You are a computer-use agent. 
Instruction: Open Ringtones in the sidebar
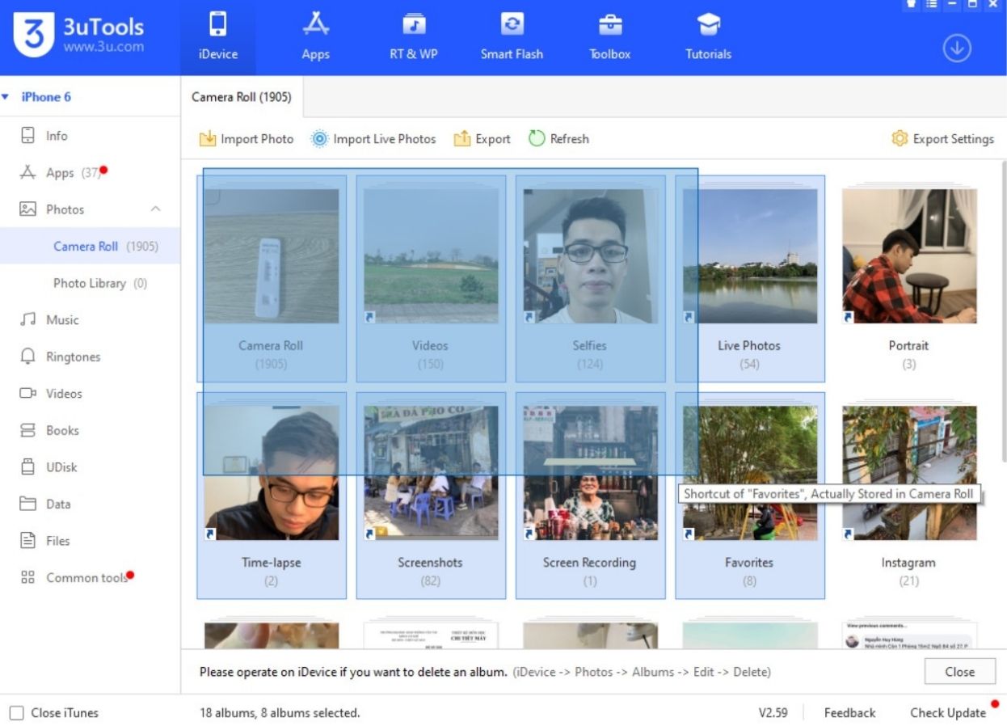[90, 357]
